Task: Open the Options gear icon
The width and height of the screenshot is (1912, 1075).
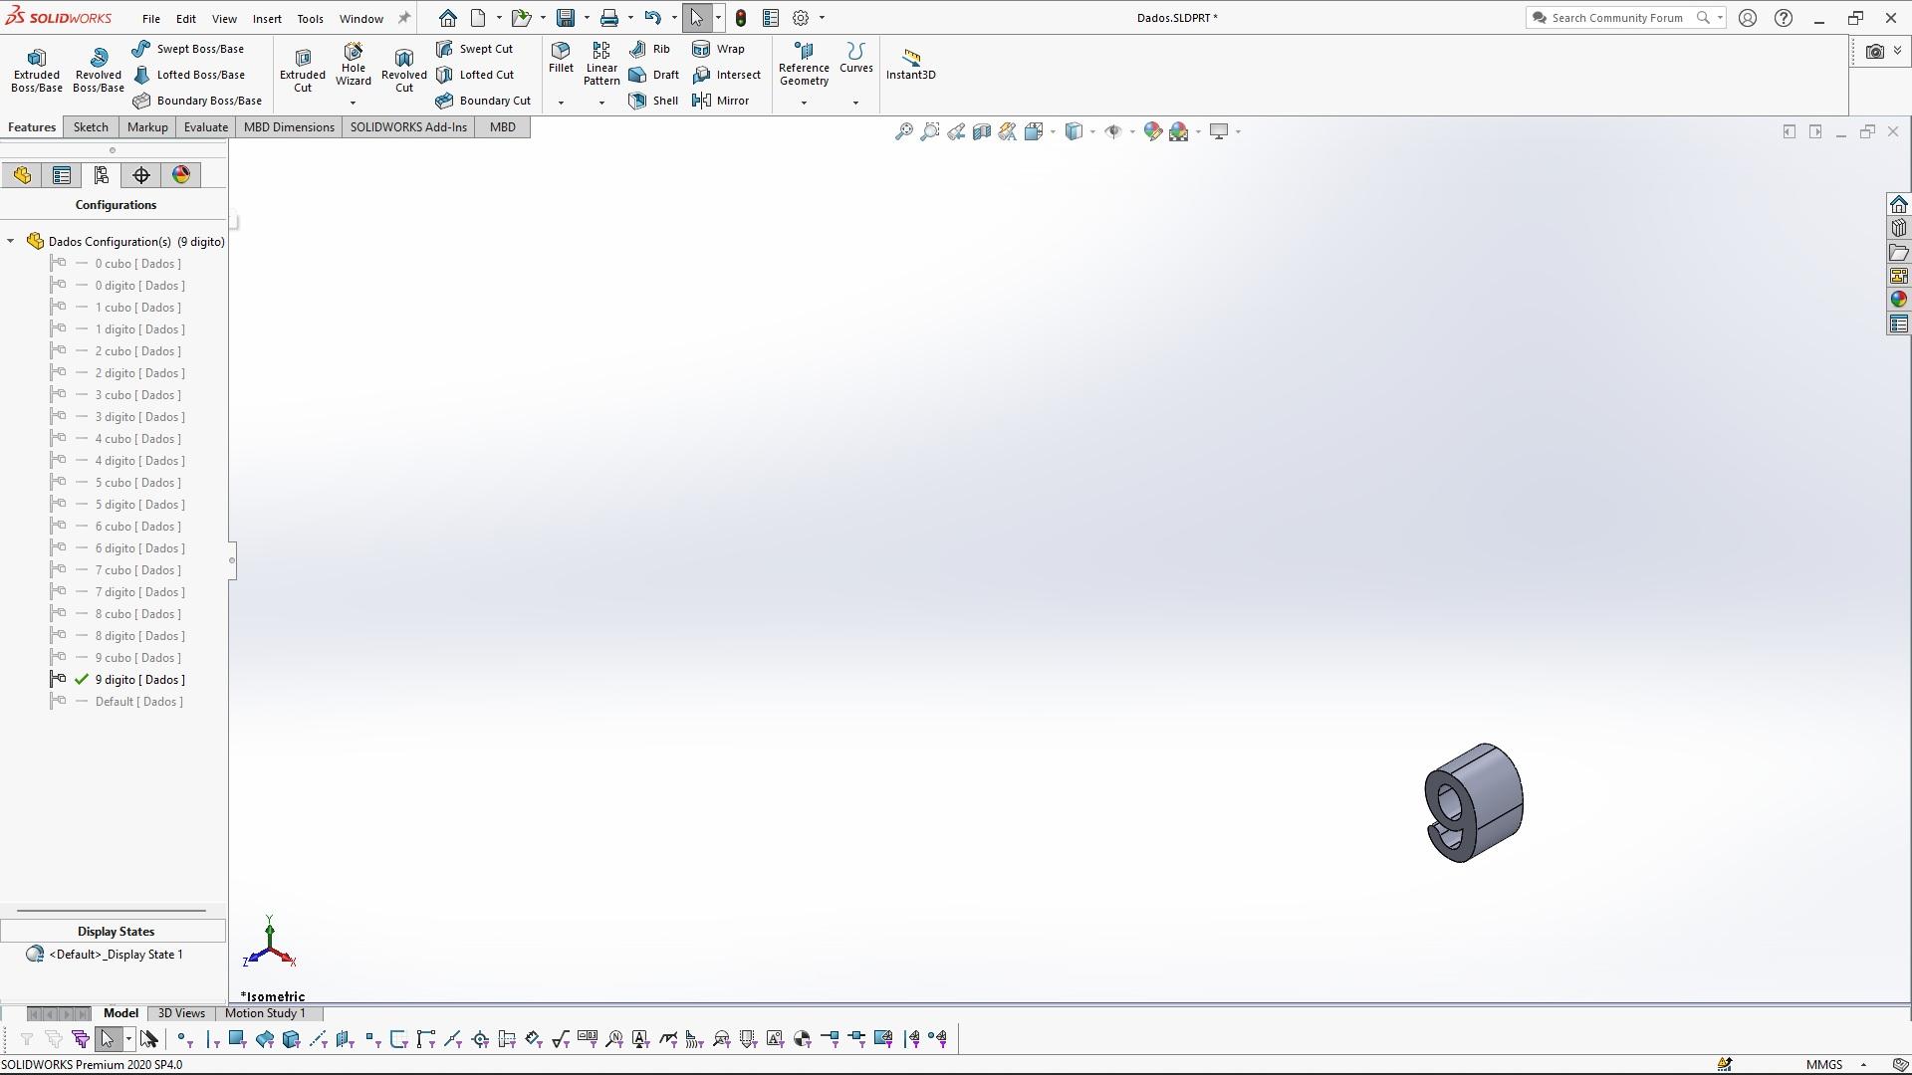Action: coord(801,18)
